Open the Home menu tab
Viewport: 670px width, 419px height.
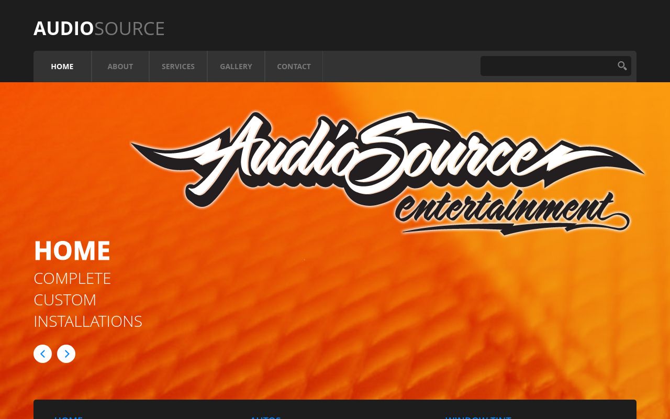(x=62, y=67)
